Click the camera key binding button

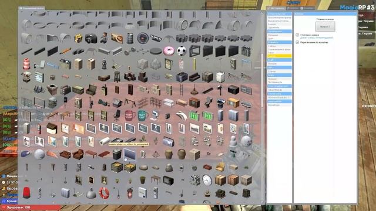[325, 26]
